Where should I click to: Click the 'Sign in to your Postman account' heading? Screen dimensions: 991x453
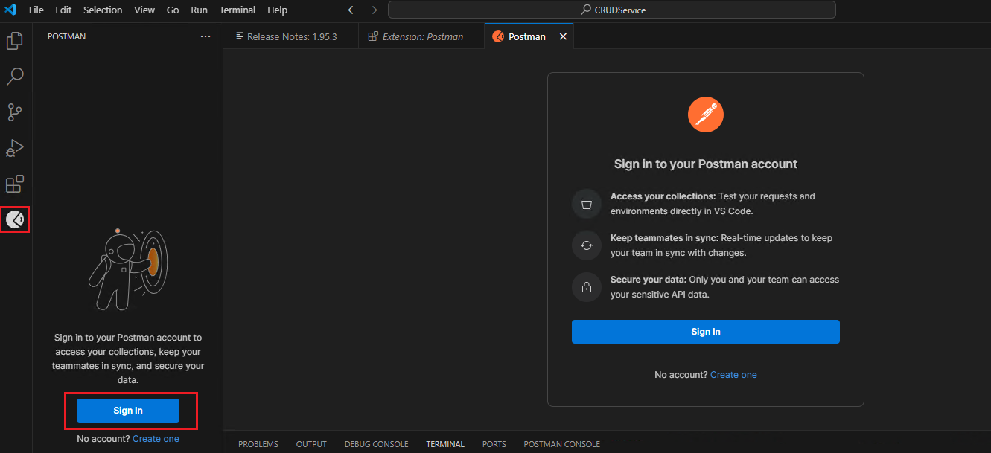click(x=706, y=164)
